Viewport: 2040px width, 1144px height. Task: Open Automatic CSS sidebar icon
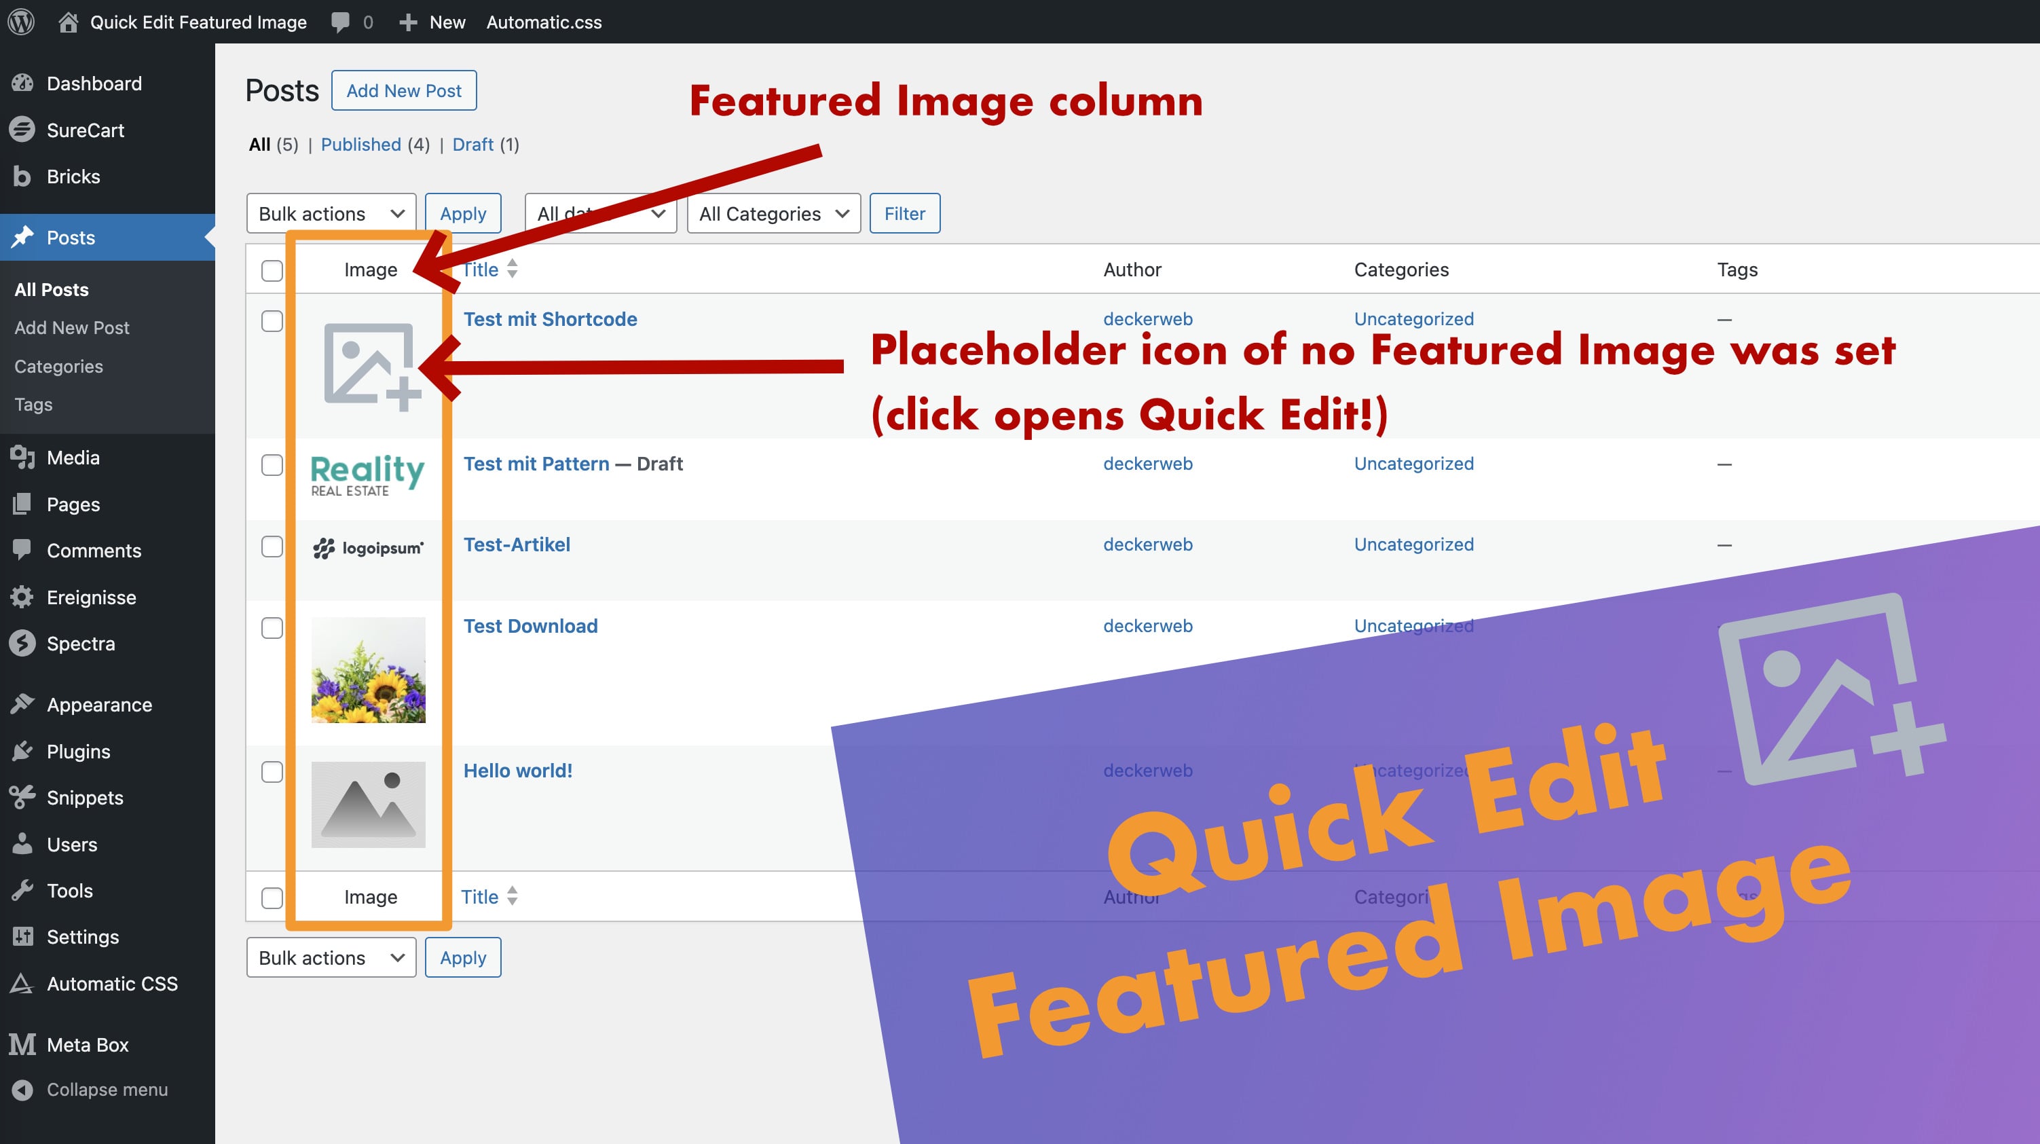22,983
